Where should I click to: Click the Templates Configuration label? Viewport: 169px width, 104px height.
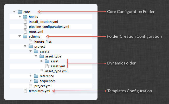[129, 91]
